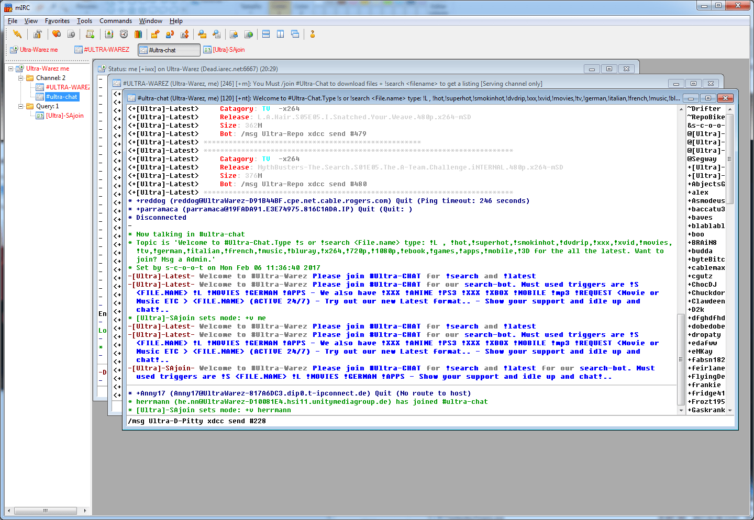Select +BRAiN8 in the nickname list
The image size is (754, 520).
[x=702, y=243]
